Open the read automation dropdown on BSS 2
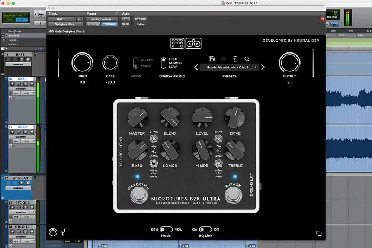Image resolution: width=372 pixels, height=248 pixels. 28,141
